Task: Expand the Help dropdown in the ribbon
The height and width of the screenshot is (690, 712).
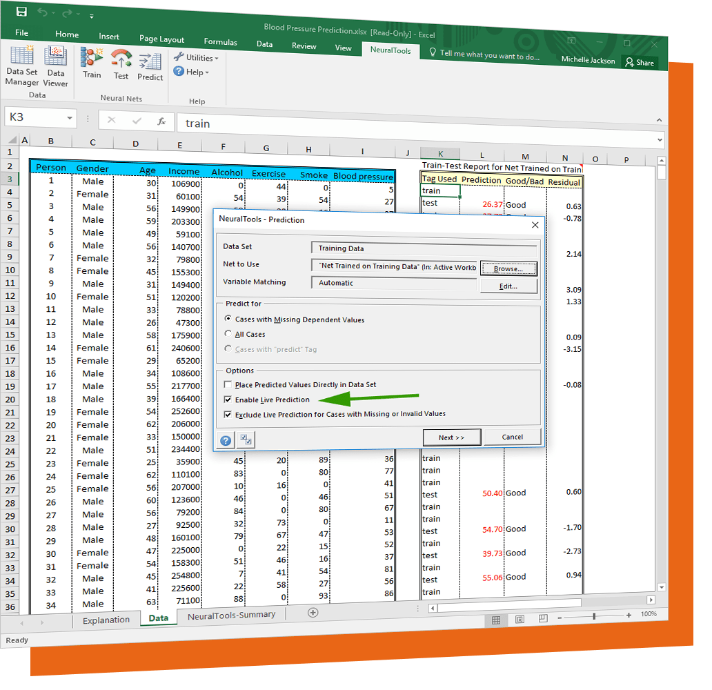Action: [191, 72]
